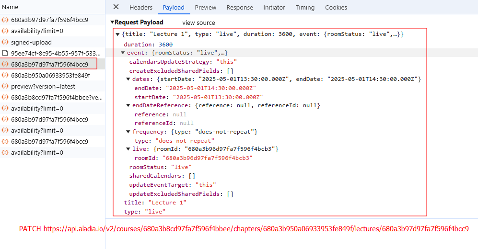Open the Preview tab
Viewport: 478px width, 249px height.
(x=206, y=7)
